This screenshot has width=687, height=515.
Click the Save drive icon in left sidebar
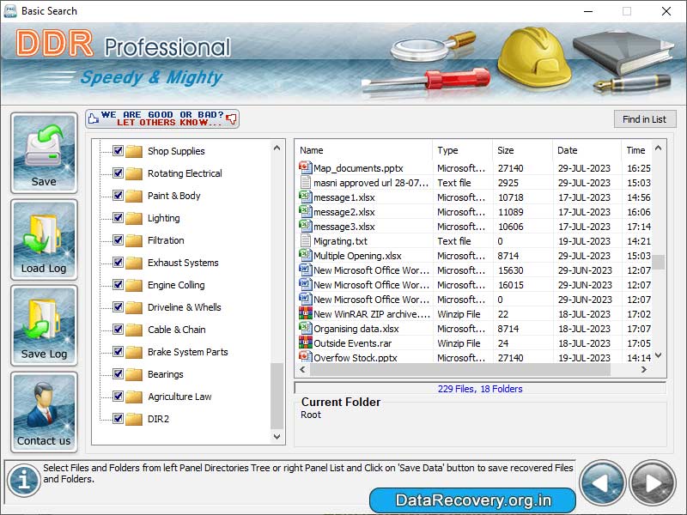pyautogui.click(x=43, y=150)
